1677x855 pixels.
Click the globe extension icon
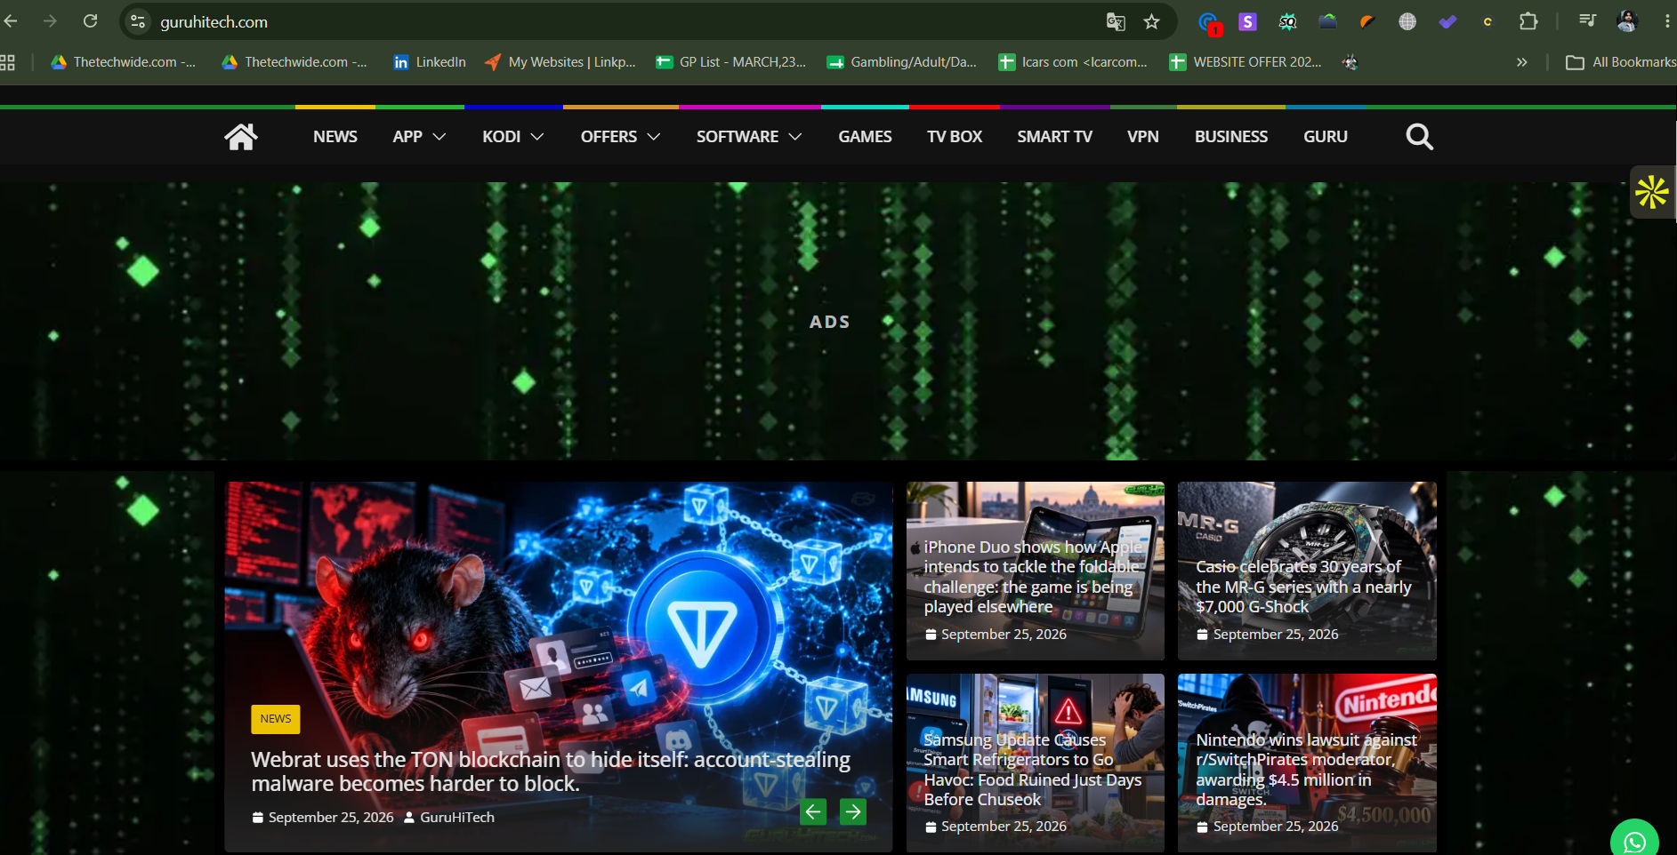pos(1407,21)
